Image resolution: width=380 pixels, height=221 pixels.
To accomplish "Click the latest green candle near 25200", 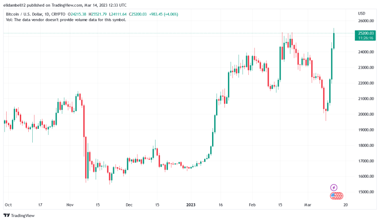I will [334, 41].
